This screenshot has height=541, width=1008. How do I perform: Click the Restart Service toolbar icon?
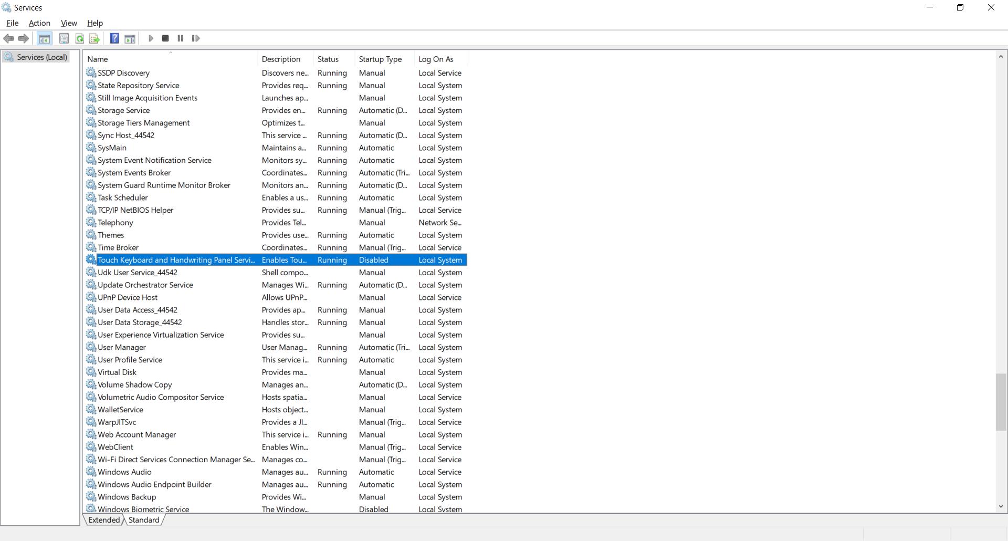point(196,38)
